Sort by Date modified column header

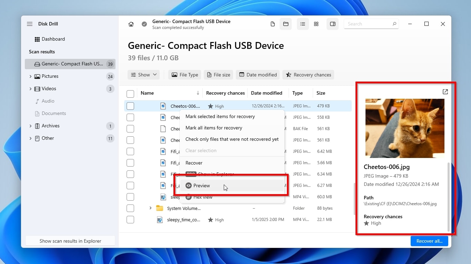[267, 93]
